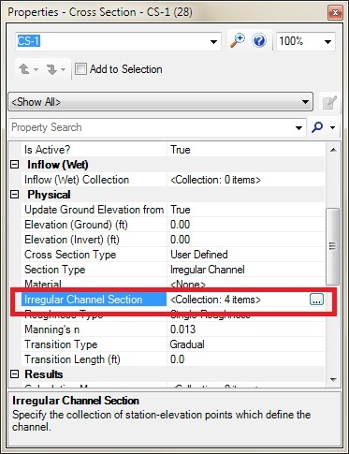Collapse the Physical category
Image resolution: width=349 pixels, height=454 pixels.
[x=15, y=195]
